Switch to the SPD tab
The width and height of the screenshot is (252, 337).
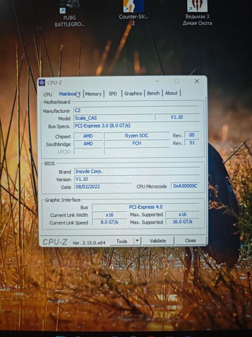(x=113, y=94)
